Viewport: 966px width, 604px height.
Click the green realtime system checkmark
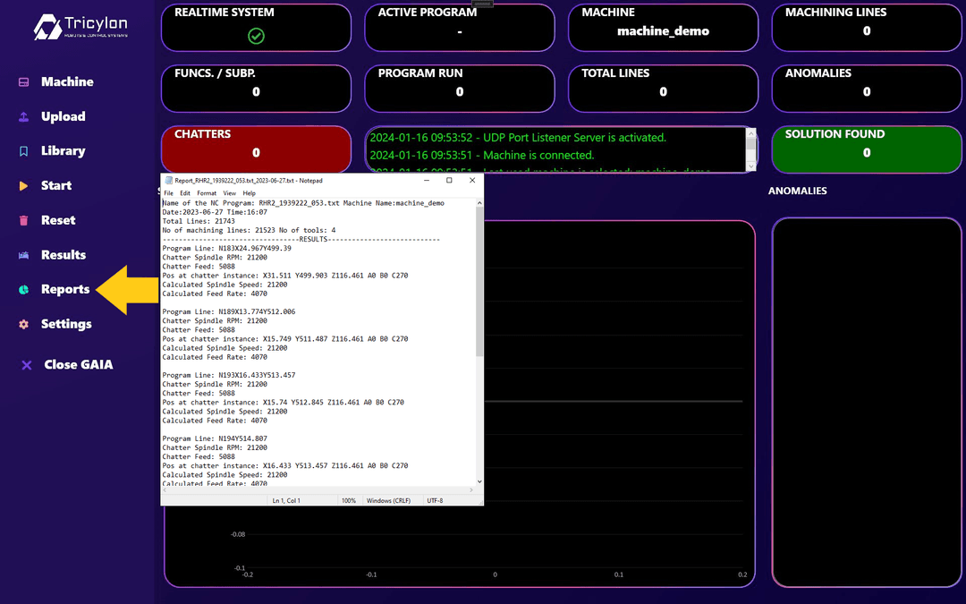coord(256,36)
